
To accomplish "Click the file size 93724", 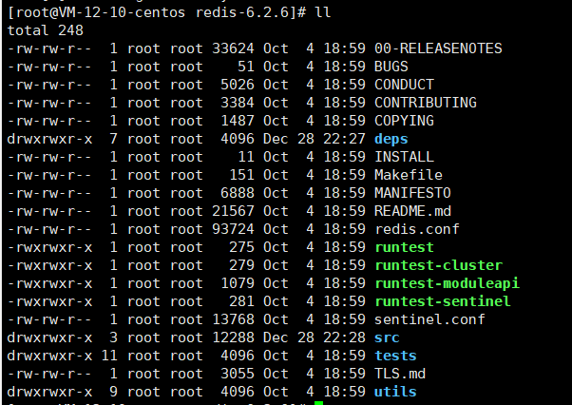I will [233, 229].
